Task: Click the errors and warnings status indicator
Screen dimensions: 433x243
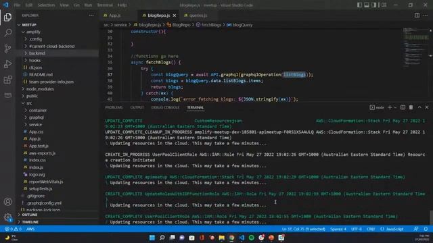Action: point(13,229)
